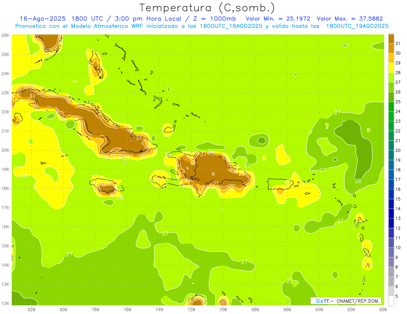The image size is (407, 314).
Task: Click the 66W longitude axis label
Action: pyautogui.click(x=287, y=309)
